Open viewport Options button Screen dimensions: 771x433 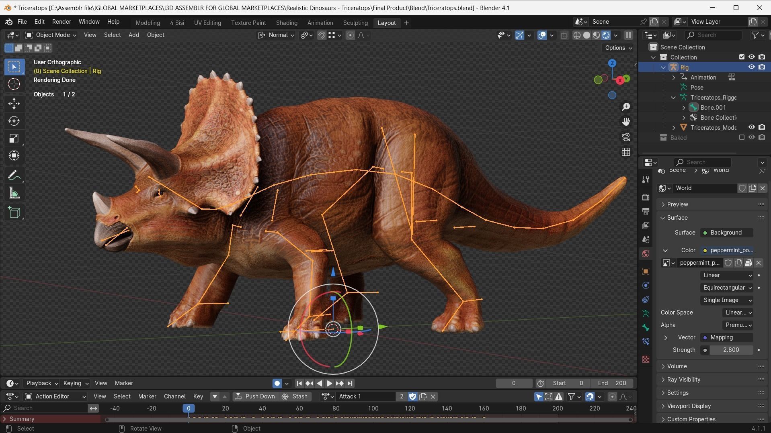618,48
